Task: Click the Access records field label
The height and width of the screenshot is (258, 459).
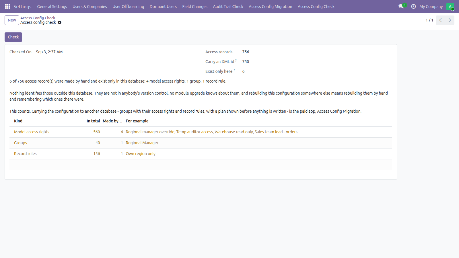Action: click(x=219, y=52)
